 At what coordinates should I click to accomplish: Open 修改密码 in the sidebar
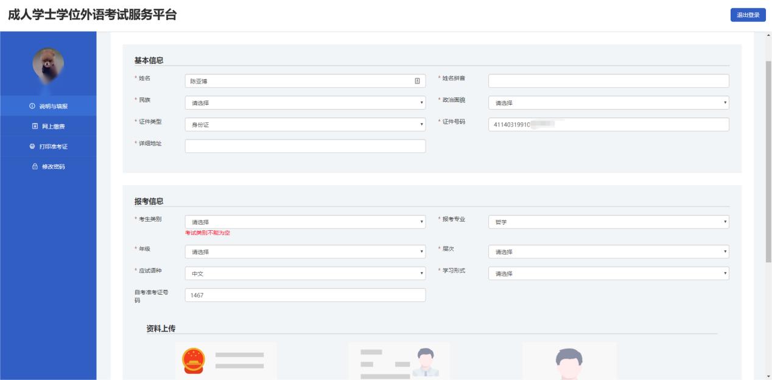click(48, 167)
